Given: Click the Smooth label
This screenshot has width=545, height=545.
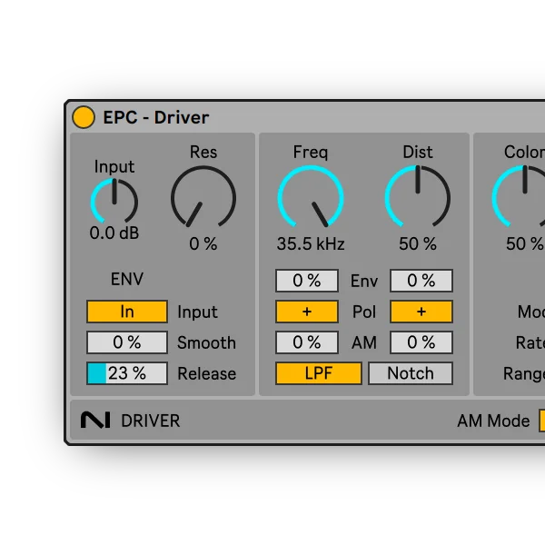Looking at the screenshot, I should pyautogui.click(x=207, y=342).
